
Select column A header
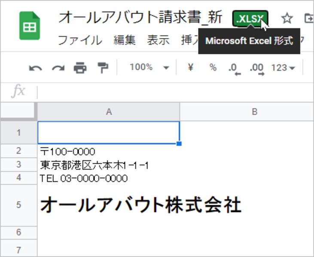tap(109, 112)
